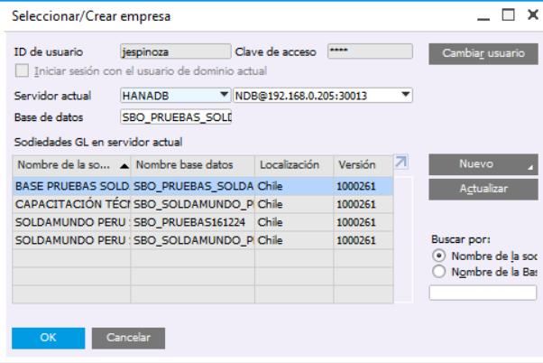Select the Nombre de la sociedad radio option
543x363 pixels.
tap(439, 256)
